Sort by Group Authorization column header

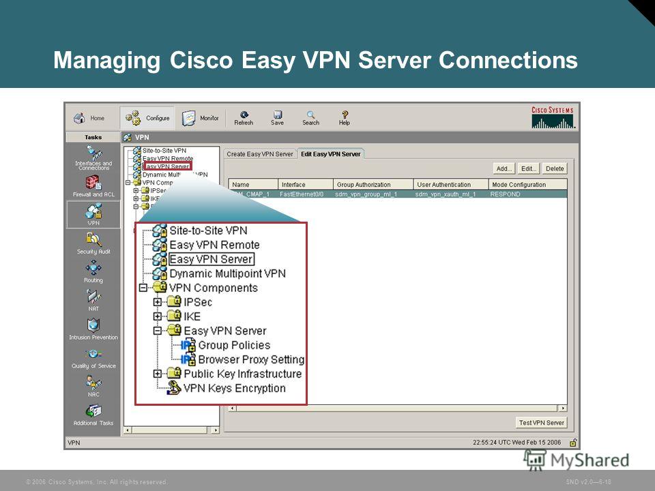pyautogui.click(x=373, y=185)
